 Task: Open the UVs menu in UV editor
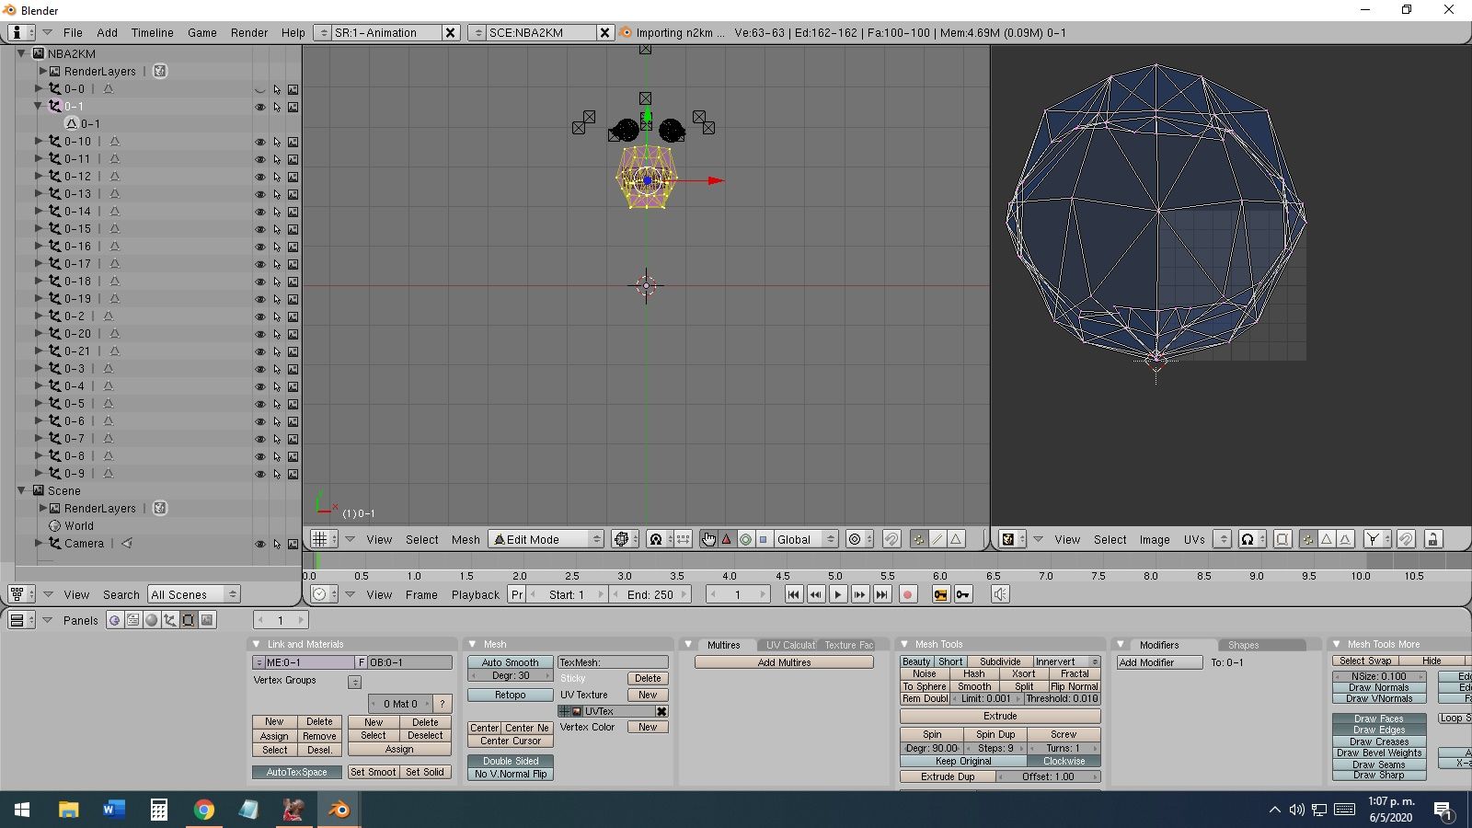tap(1194, 539)
